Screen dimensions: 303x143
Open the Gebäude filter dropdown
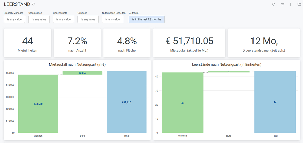coord(88,19)
